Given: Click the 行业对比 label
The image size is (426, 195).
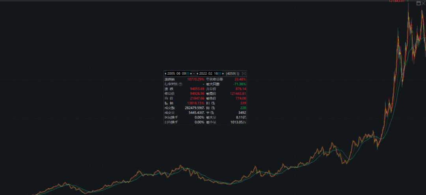Looking at the screenshot, I should coord(171,84).
